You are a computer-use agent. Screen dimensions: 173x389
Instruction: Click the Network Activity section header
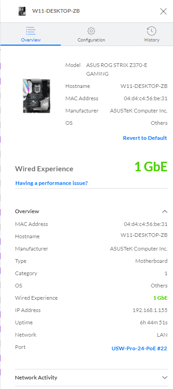click(x=91, y=378)
